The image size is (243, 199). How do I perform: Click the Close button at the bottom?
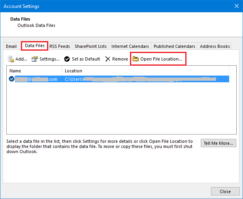225,191
